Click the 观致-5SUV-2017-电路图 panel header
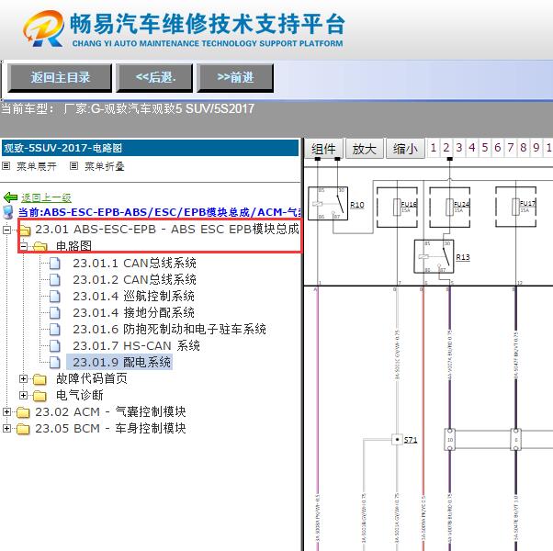 (151, 148)
